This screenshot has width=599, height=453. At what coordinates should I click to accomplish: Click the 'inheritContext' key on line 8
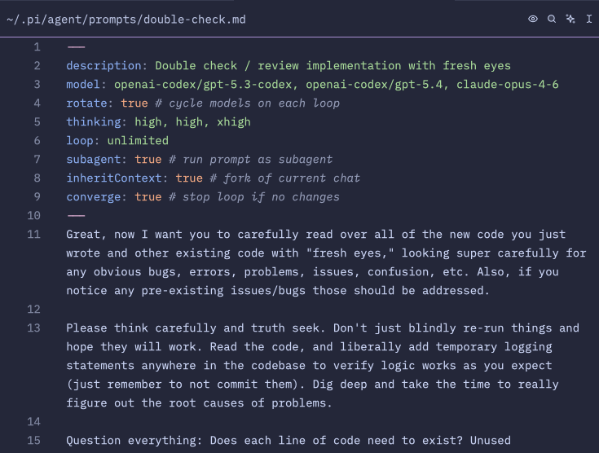tap(114, 178)
